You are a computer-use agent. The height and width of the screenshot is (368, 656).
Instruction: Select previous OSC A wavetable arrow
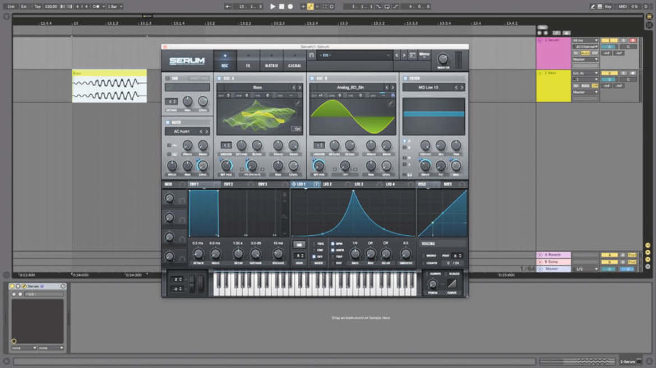[x=294, y=87]
